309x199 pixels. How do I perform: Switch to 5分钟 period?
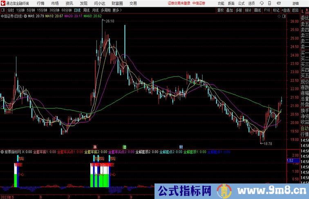click(x=31, y=10)
